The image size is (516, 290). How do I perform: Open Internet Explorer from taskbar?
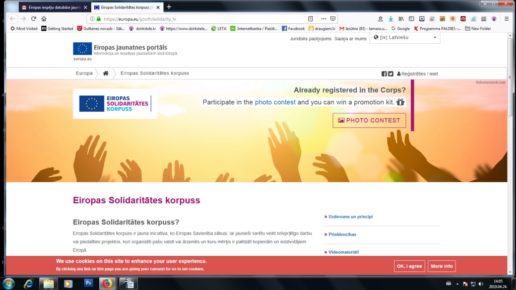coord(29,283)
